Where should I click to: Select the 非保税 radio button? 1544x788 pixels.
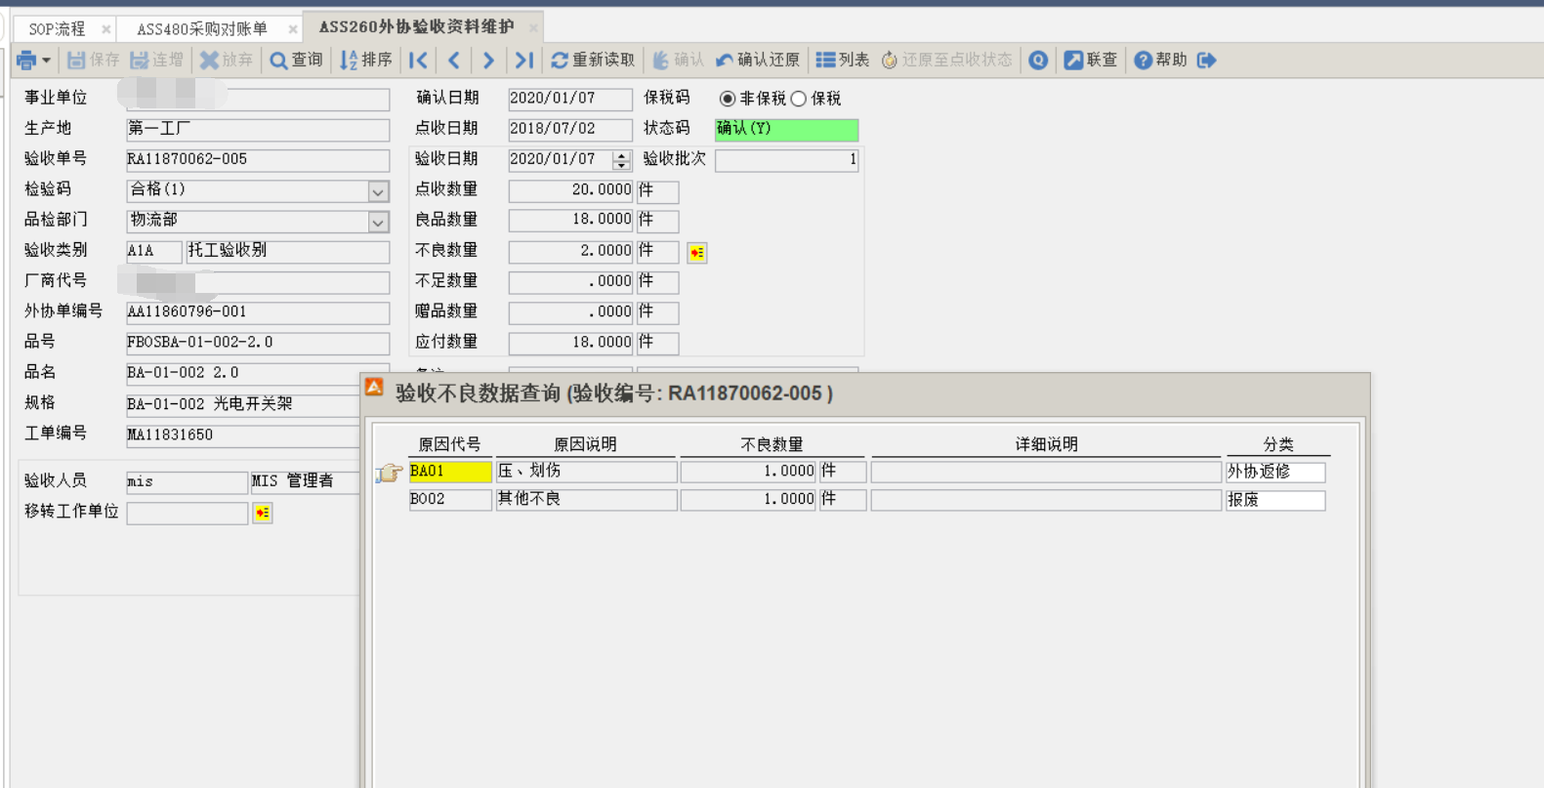[x=728, y=99]
